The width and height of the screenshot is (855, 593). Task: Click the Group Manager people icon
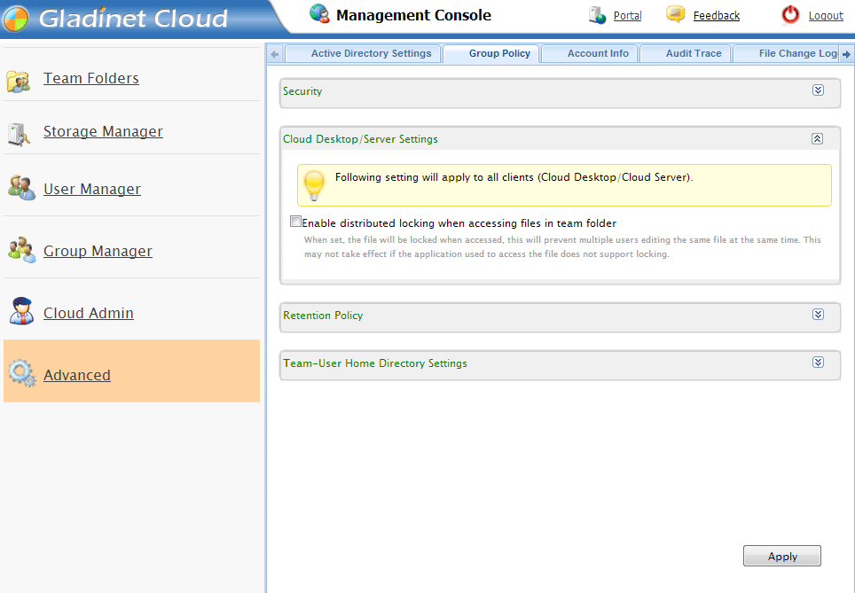click(x=22, y=250)
